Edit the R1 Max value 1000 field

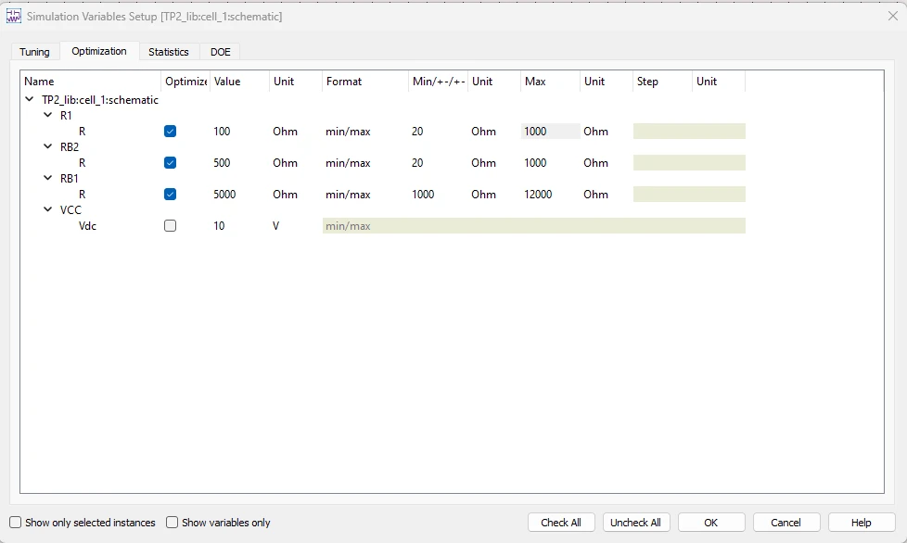(x=550, y=132)
